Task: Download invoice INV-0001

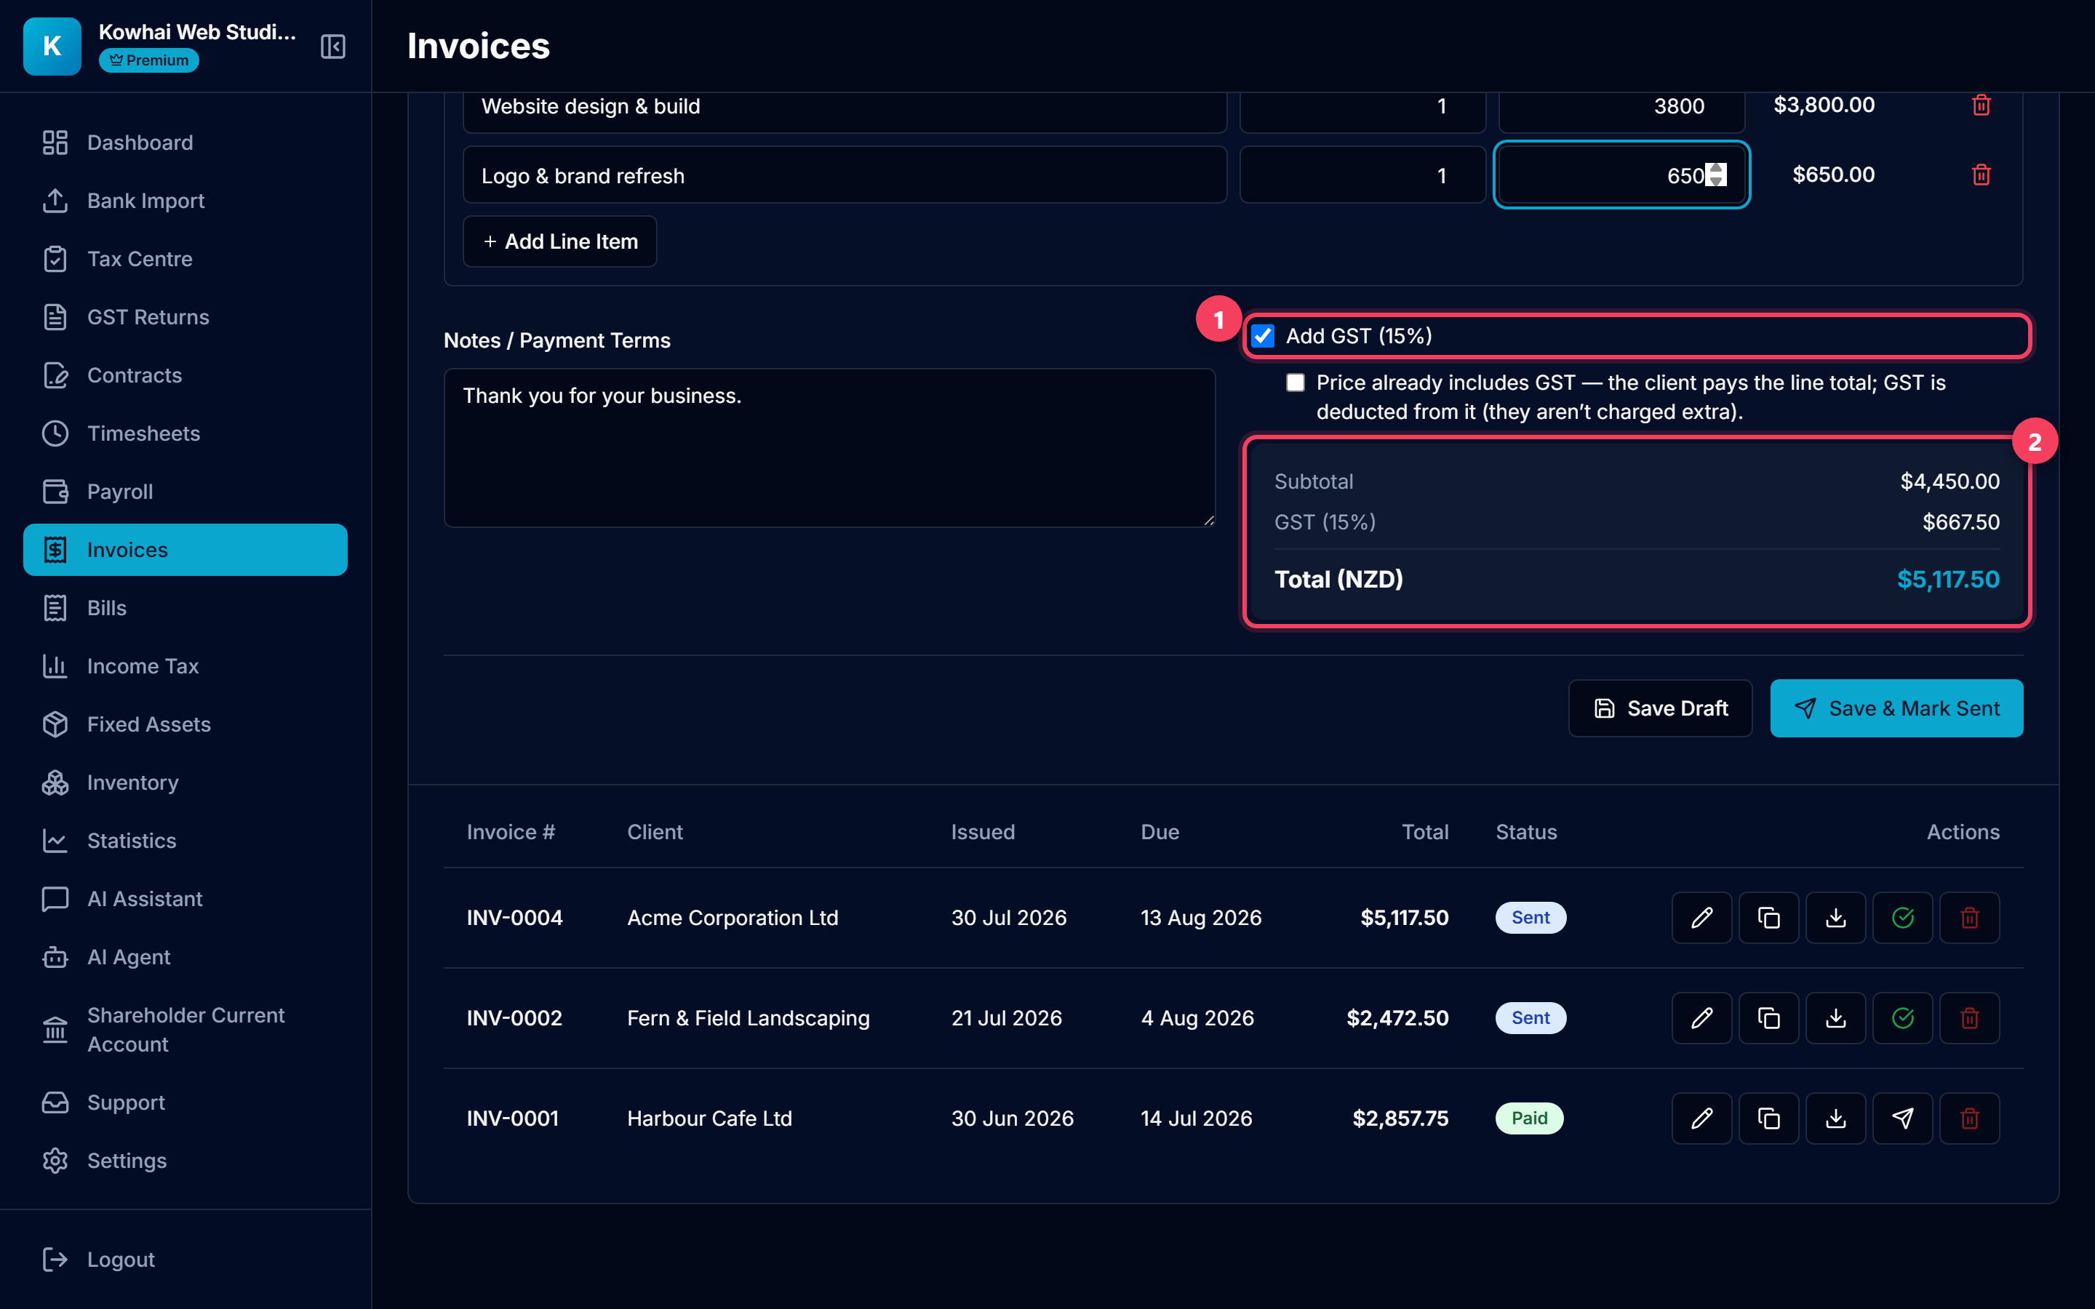Action: pos(1835,1118)
